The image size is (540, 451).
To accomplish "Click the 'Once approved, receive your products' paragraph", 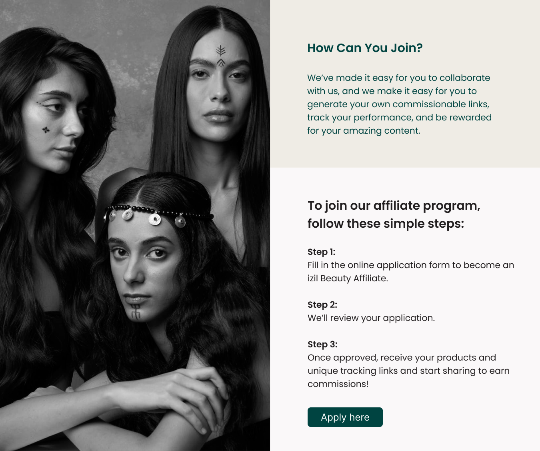I will (x=408, y=371).
